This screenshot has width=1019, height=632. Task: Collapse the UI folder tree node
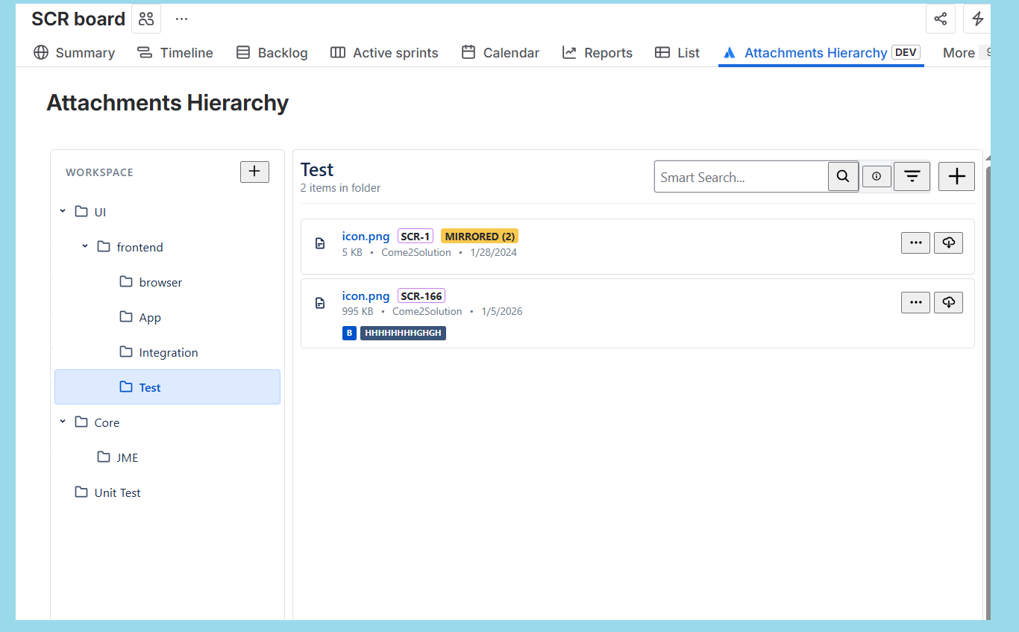click(63, 212)
